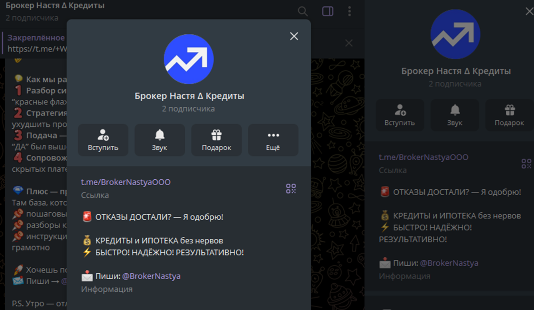Dismiss the pinned message bar
Image resolution: width=534 pixels, height=310 pixels.
pyautogui.click(x=349, y=43)
